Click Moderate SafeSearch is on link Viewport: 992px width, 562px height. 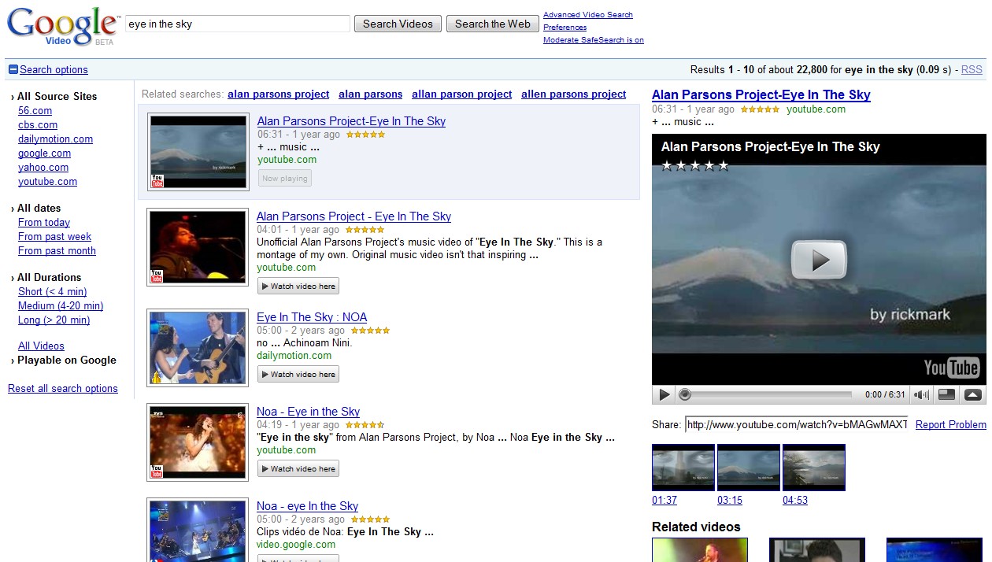(594, 40)
